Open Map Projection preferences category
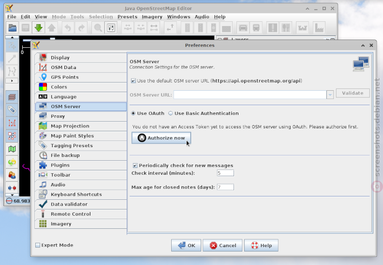Image resolution: width=383 pixels, height=265 pixels. (81, 126)
